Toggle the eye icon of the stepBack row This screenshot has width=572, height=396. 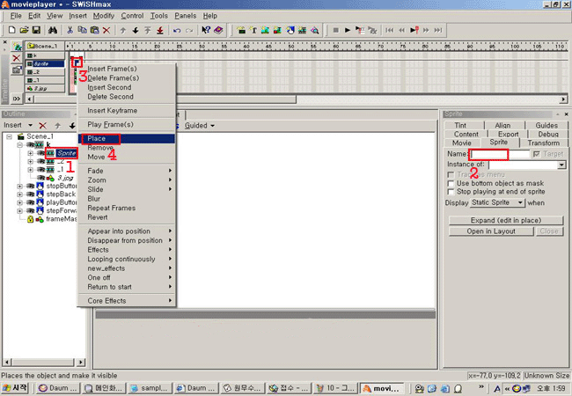[x=30, y=194]
